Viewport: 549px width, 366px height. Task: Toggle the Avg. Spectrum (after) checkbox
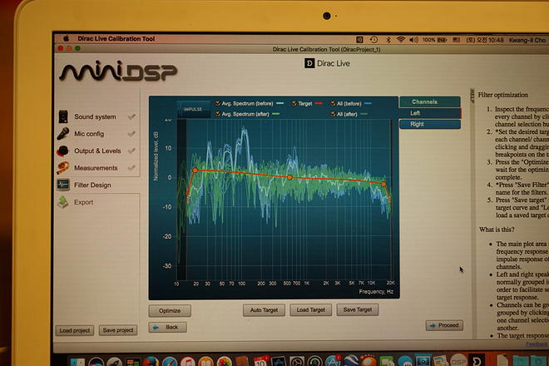[218, 114]
